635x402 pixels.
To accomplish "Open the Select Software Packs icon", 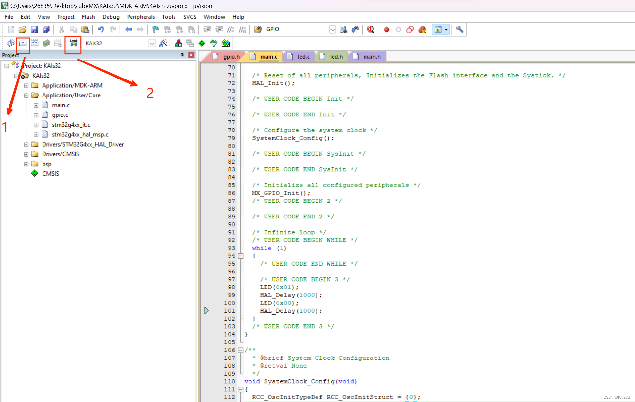I will (214, 43).
